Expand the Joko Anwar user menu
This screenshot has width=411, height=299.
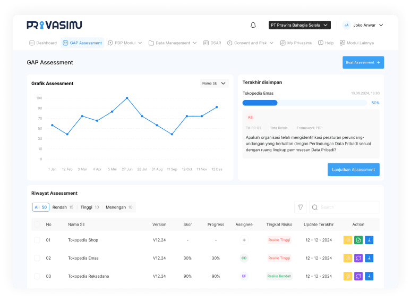(363, 25)
